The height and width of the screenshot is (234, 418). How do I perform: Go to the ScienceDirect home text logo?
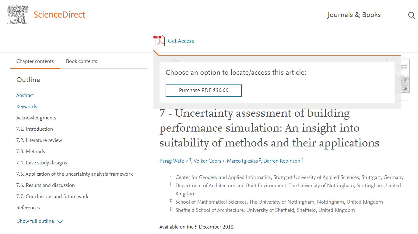click(x=59, y=15)
